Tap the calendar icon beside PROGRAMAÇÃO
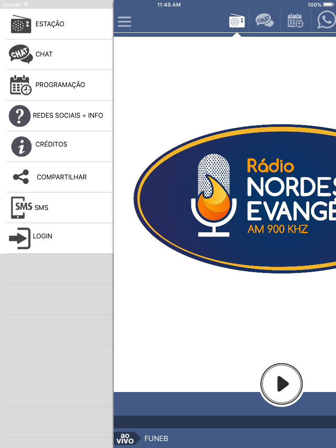The height and width of the screenshot is (448, 336). (x=21, y=85)
